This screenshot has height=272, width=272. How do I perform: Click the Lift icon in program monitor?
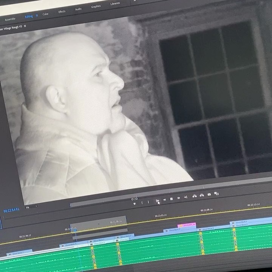pos(195,196)
